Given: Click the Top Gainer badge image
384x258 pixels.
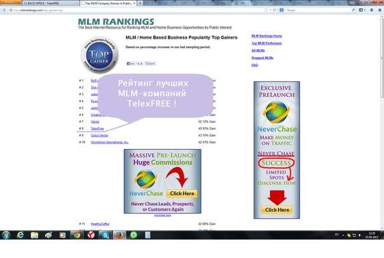Looking at the screenshot, I should point(100,55).
